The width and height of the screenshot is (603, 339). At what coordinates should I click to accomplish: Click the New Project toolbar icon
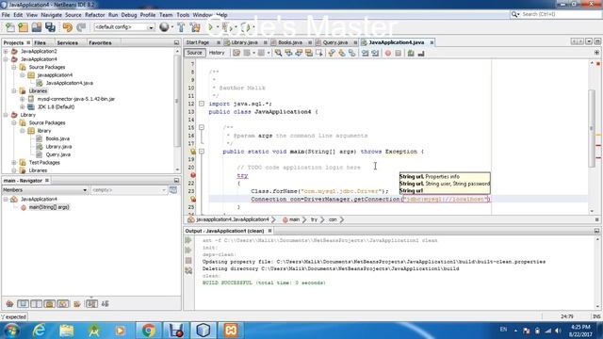(x=23, y=27)
